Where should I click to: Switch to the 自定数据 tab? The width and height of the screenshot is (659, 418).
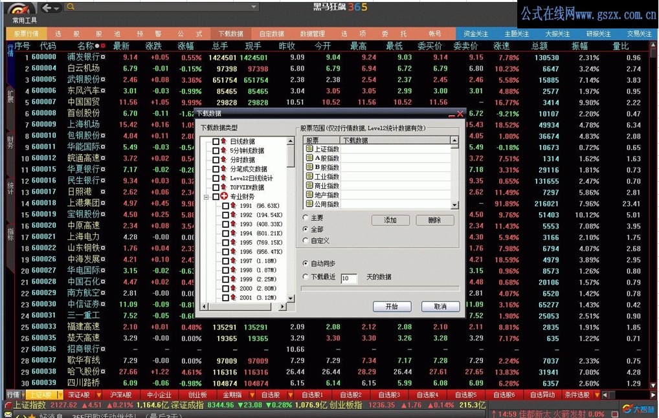click(x=271, y=34)
